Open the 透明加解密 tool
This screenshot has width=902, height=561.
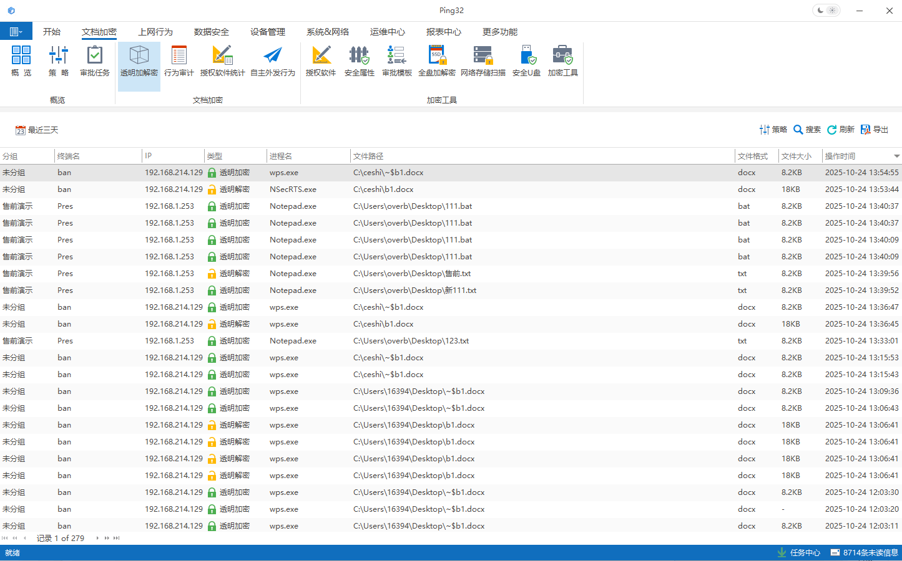click(x=139, y=62)
